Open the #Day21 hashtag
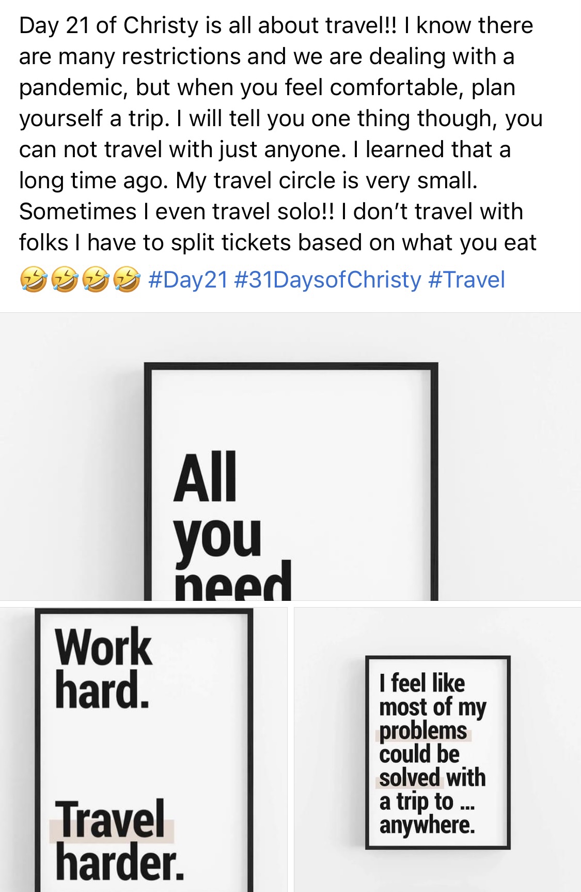581x892 pixels. [188, 280]
